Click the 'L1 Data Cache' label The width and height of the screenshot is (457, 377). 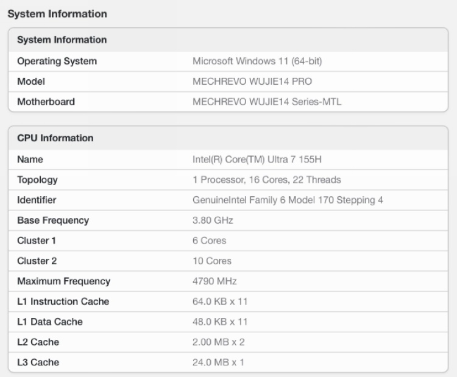coord(50,322)
